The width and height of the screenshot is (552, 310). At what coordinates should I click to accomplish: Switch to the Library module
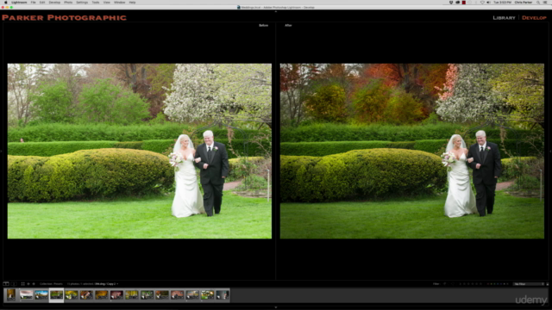[x=504, y=17]
